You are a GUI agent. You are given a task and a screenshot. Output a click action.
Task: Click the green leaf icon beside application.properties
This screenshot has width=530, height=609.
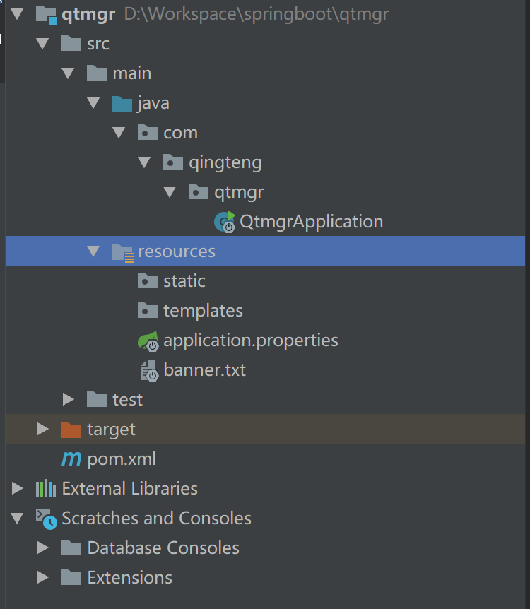coord(148,340)
